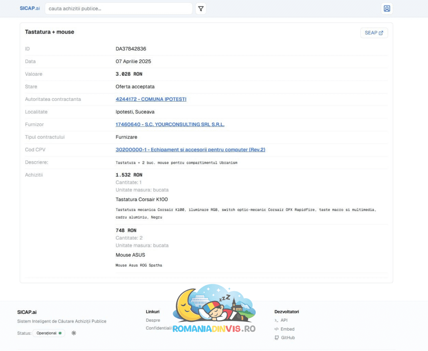Screen dimensions: 428x351
Task: Open the CPV code 30200000-1 link
Action: pos(190,150)
